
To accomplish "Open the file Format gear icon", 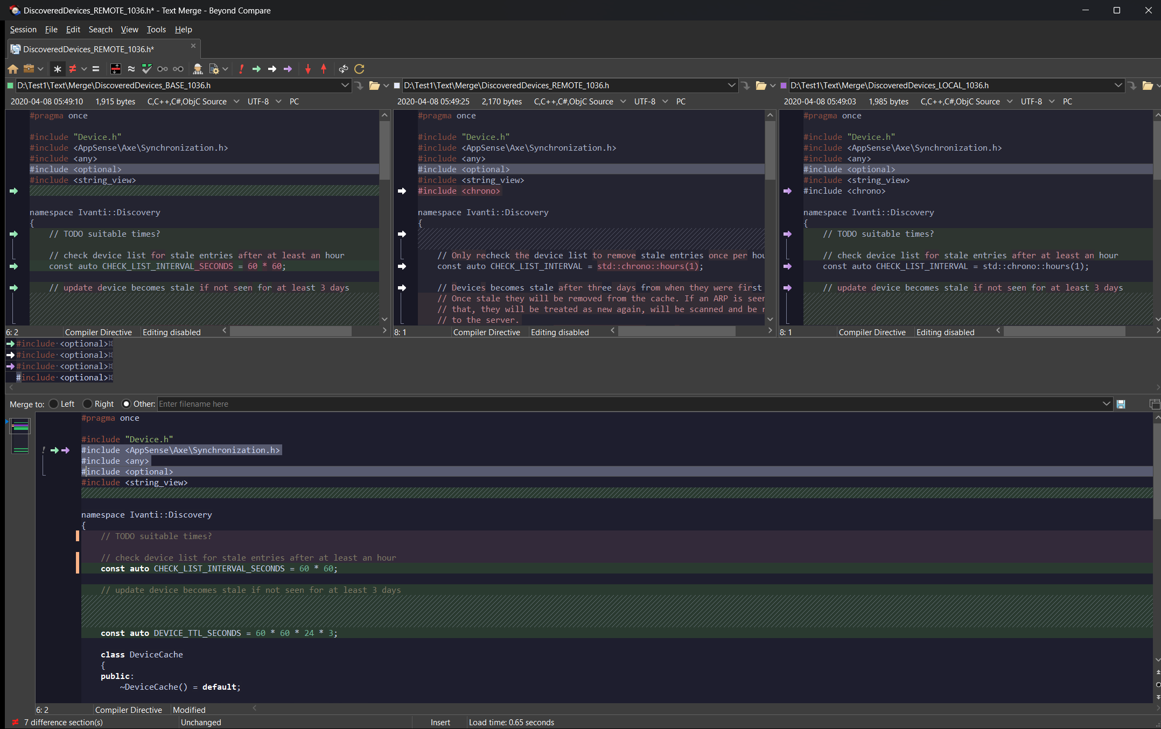I will point(214,69).
